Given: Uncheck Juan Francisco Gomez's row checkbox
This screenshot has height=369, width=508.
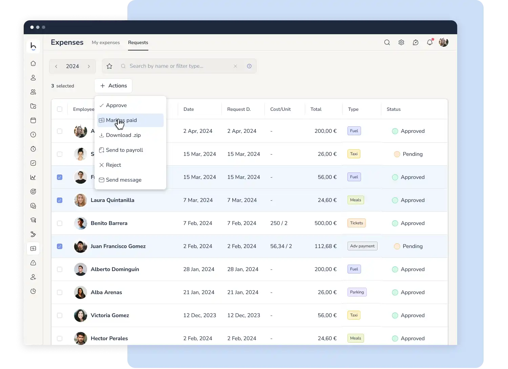Looking at the screenshot, I should pos(60,246).
